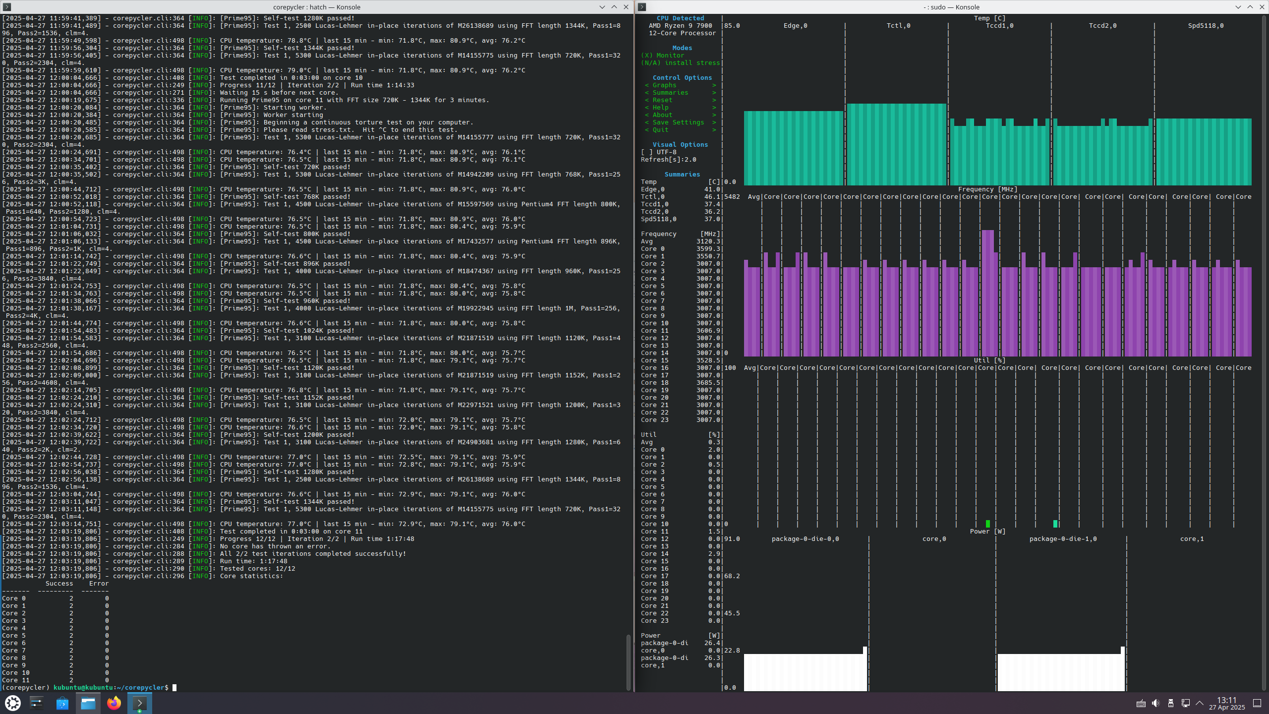1269x714 pixels.
Task: Click Reset in Control Options
Action: [x=680, y=100]
